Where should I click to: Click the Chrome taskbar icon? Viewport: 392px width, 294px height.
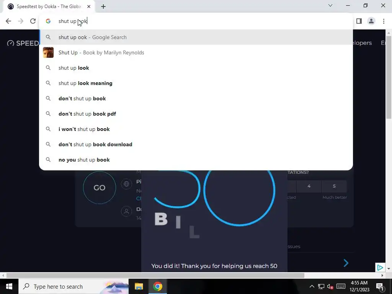coord(157,286)
